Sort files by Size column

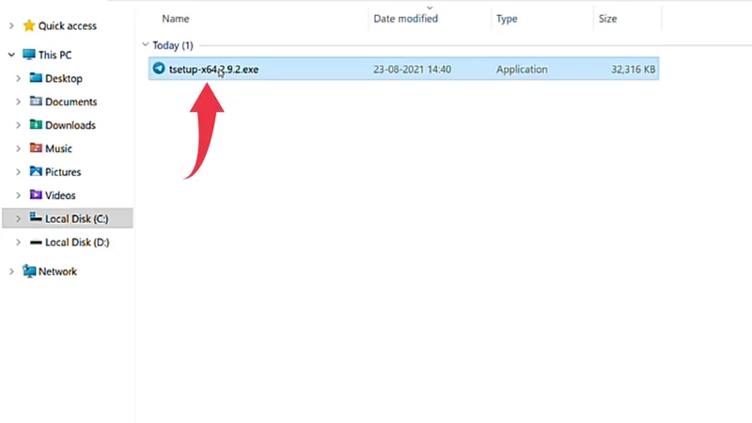point(609,18)
